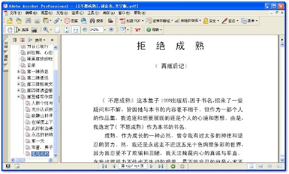289x174 pixels.
Task: Select 拒绝成熟 highlighted bookmark
Action: [x=40, y=154]
